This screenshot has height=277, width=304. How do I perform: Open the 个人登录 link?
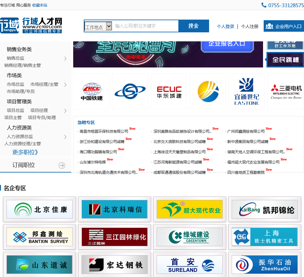pyautogui.click(x=225, y=26)
